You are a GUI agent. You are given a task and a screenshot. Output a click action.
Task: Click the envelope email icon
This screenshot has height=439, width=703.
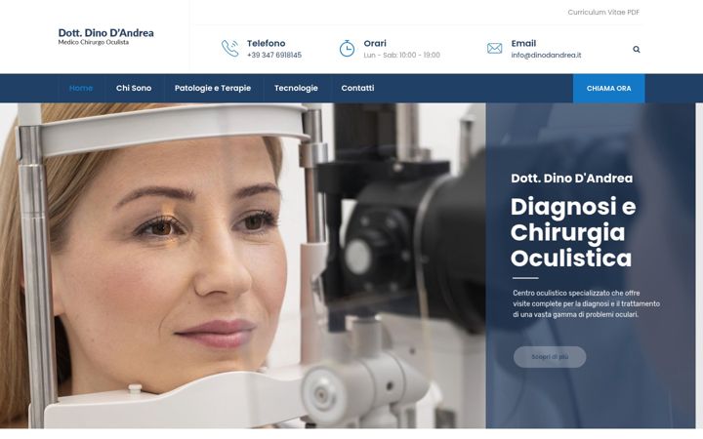click(494, 49)
